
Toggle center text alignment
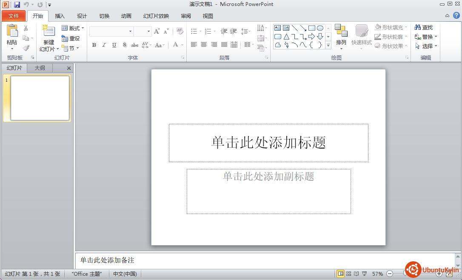pos(204,45)
